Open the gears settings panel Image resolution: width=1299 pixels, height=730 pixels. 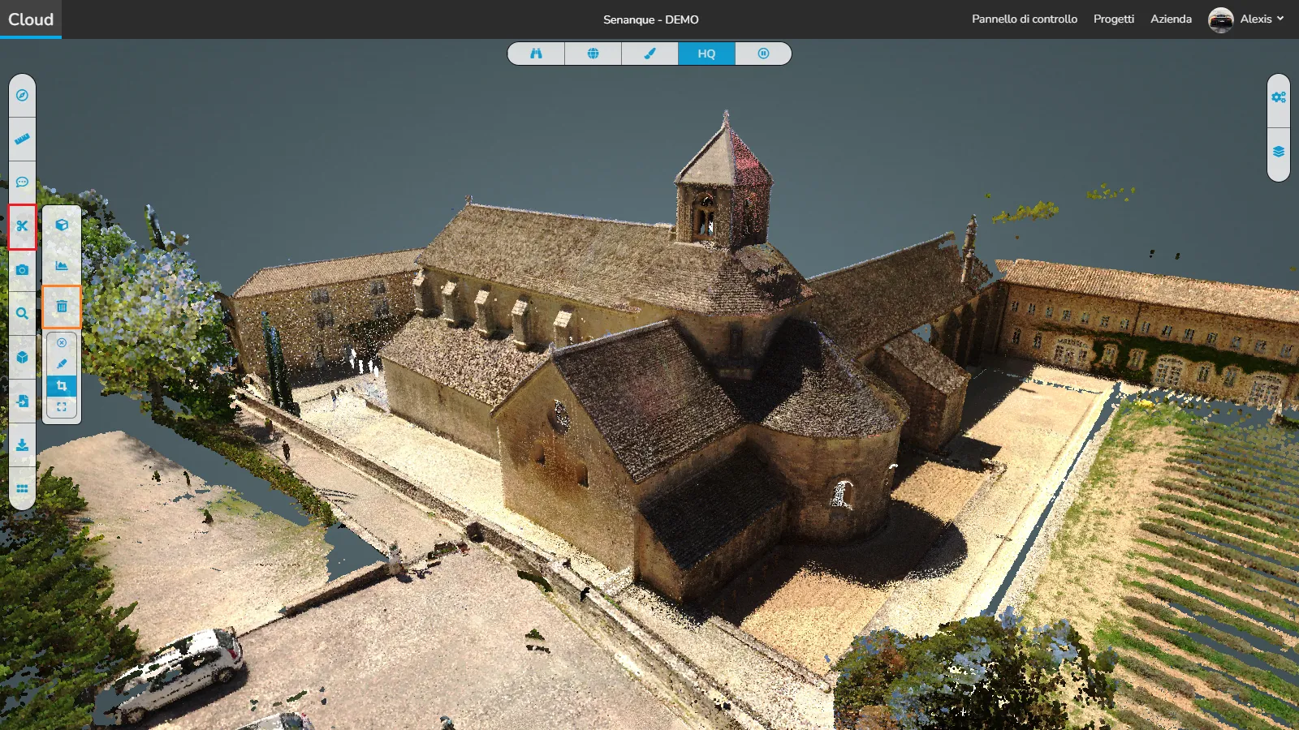(1279, 97)
